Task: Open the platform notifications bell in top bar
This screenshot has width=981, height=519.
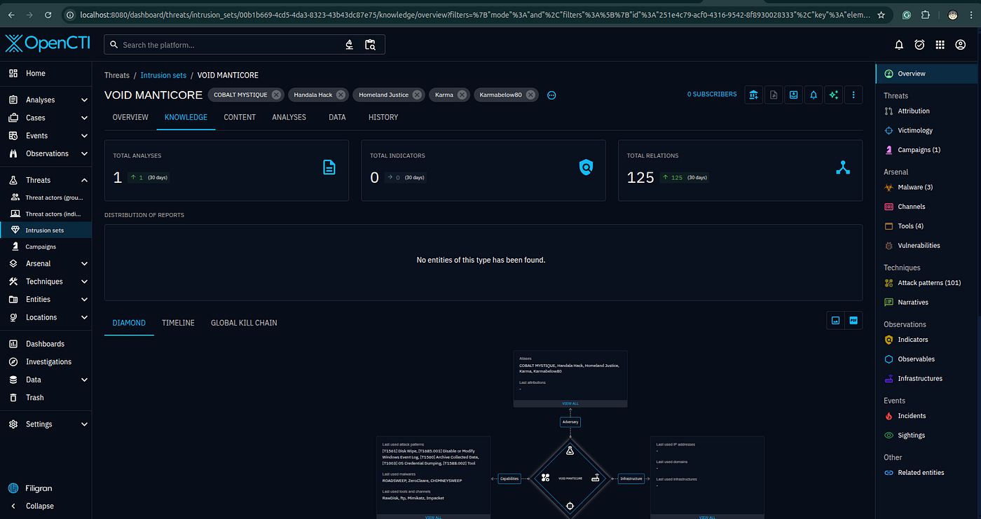Action: click(899, 45)
